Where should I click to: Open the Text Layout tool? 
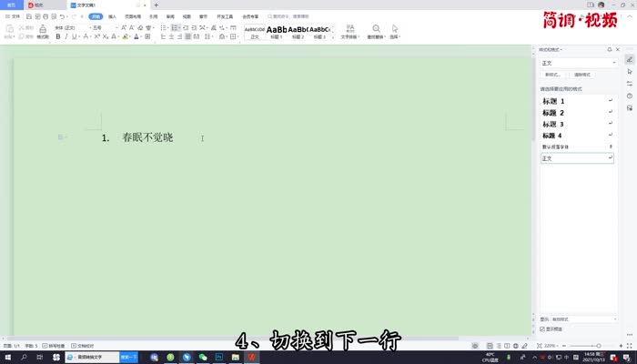[x=349, y=31]
